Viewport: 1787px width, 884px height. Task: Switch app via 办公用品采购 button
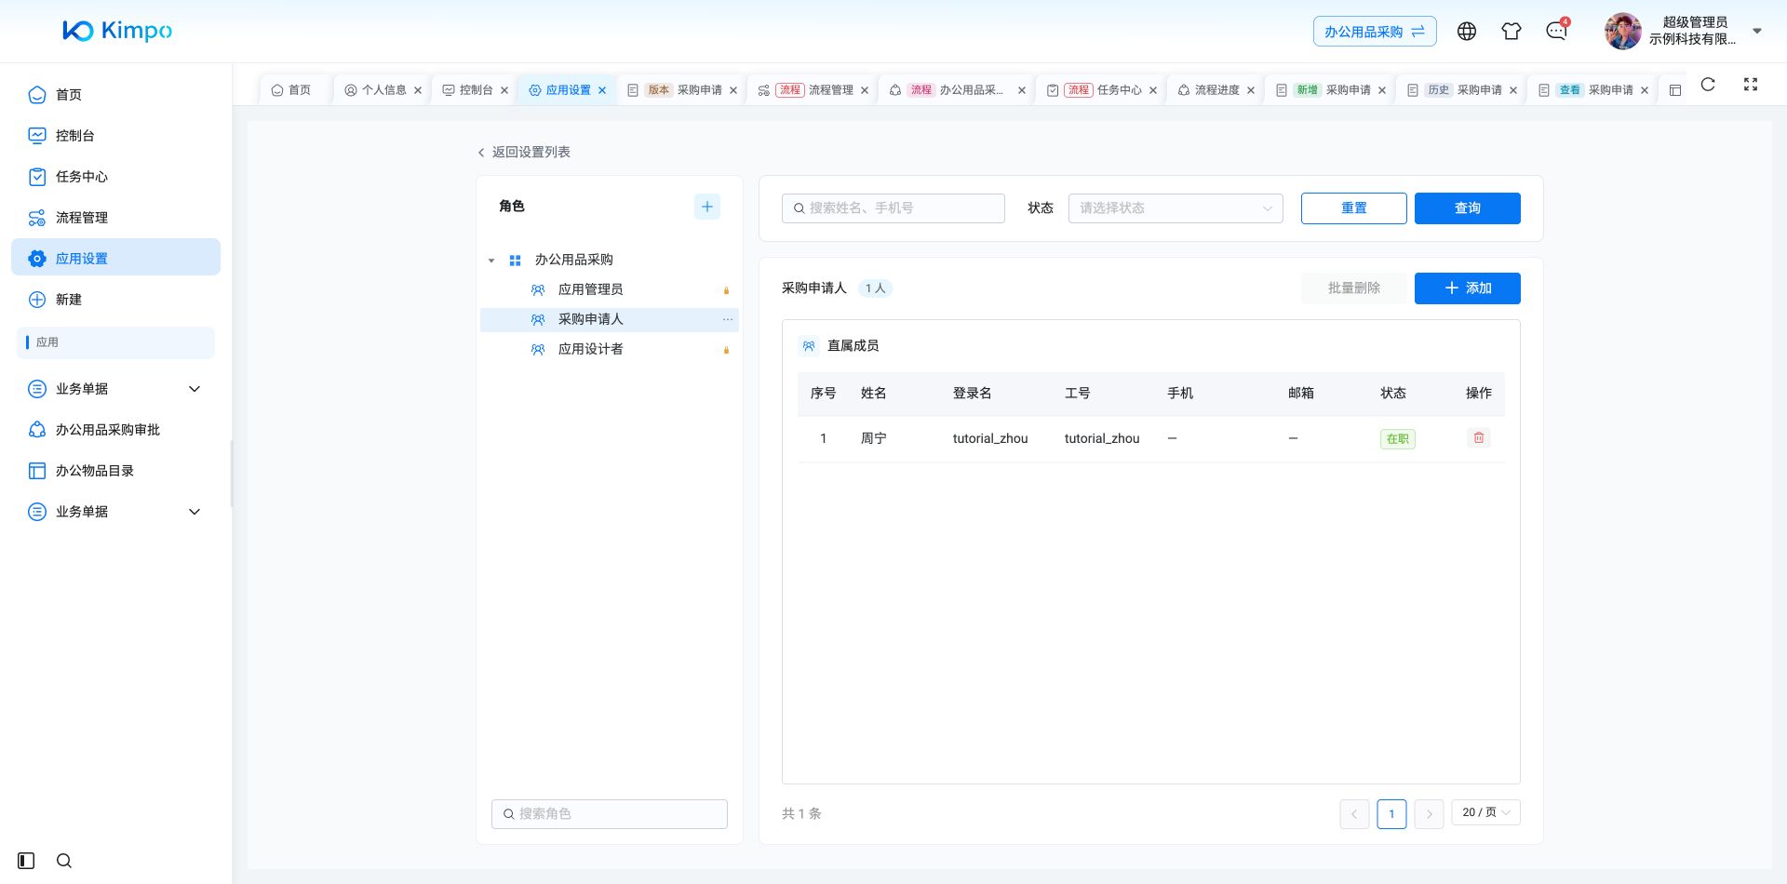coord(1375,32)
